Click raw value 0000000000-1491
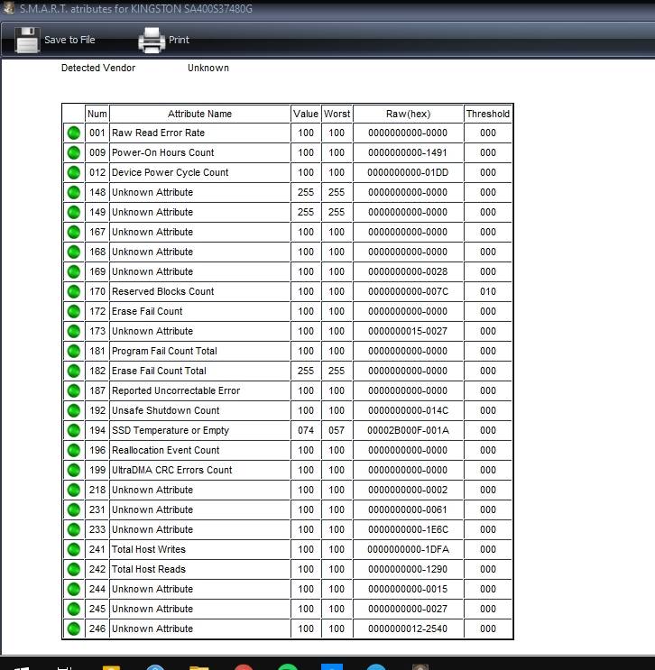The width and height of the screenshot is (655, 670). pos(408,152)
